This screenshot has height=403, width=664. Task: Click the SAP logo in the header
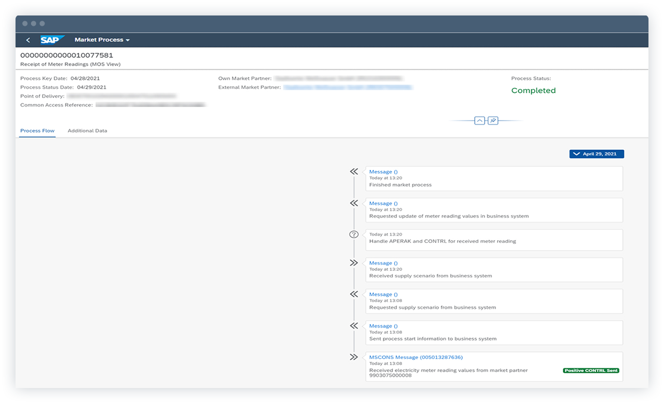pyautogui.click(x=52, y=39)
